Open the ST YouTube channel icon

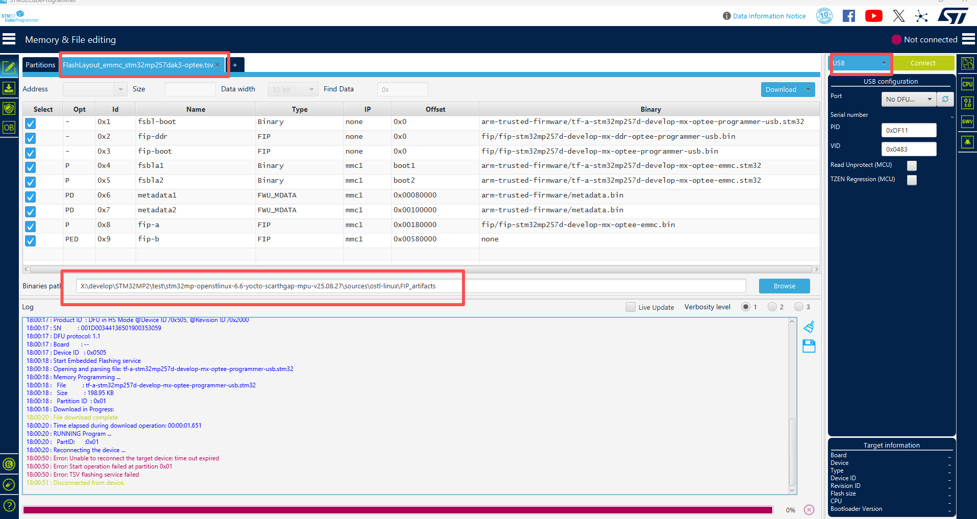874,16
